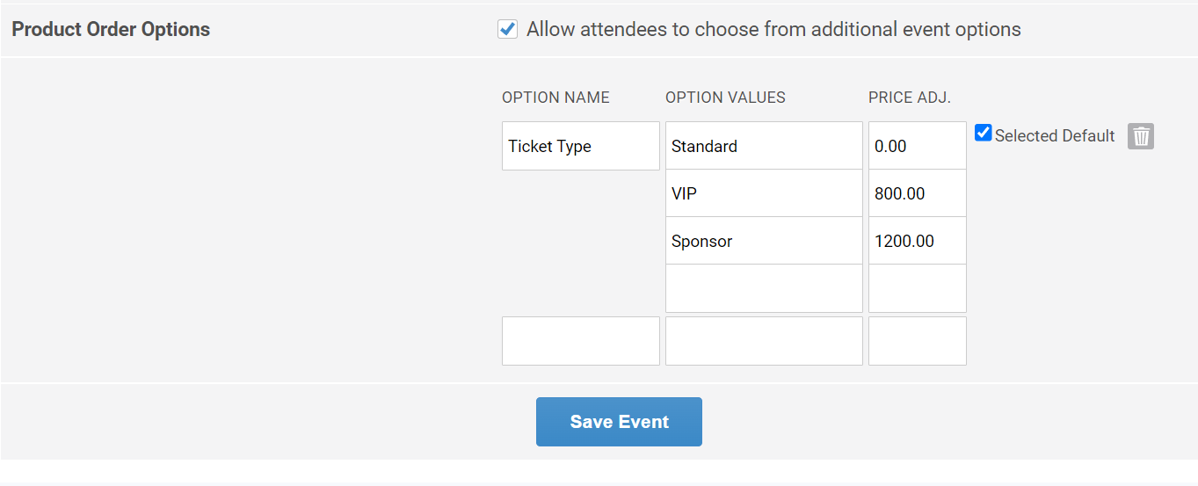Viewport: 1198px width, 486px height.
Task: Click the Allow attendees to choose label text
Action: 773,29
